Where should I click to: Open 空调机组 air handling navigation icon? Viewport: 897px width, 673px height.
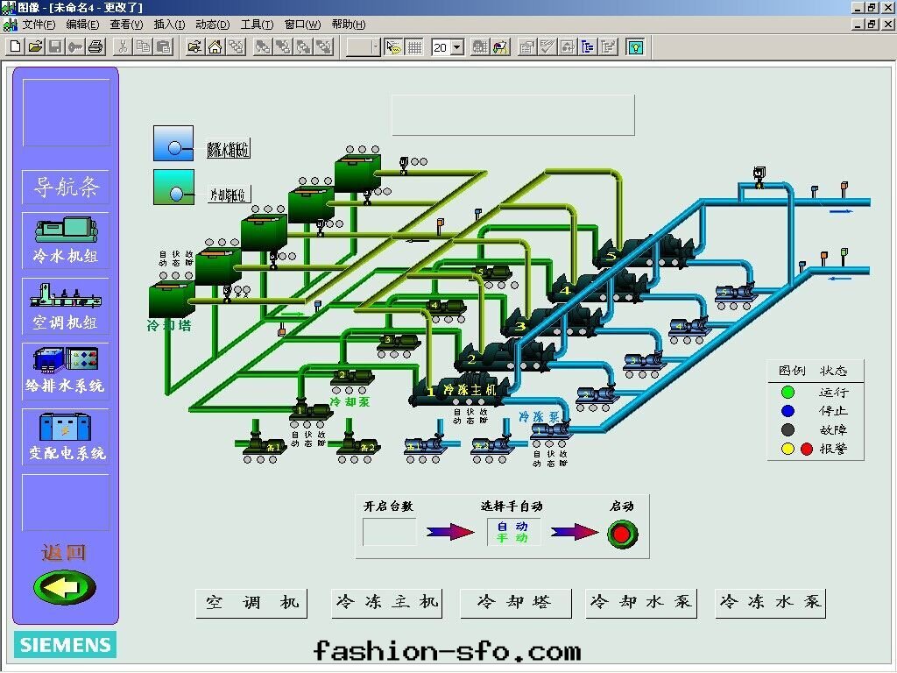[66, 305]
